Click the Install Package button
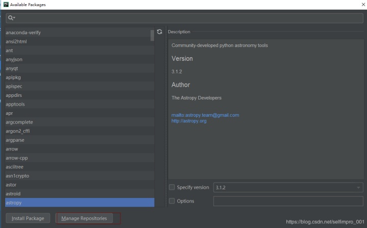Screen dimensions: 367x228 point(28,218)
